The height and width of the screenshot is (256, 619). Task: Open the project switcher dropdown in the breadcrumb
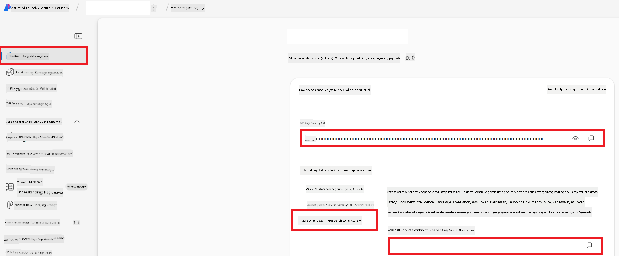pos(154,8)
